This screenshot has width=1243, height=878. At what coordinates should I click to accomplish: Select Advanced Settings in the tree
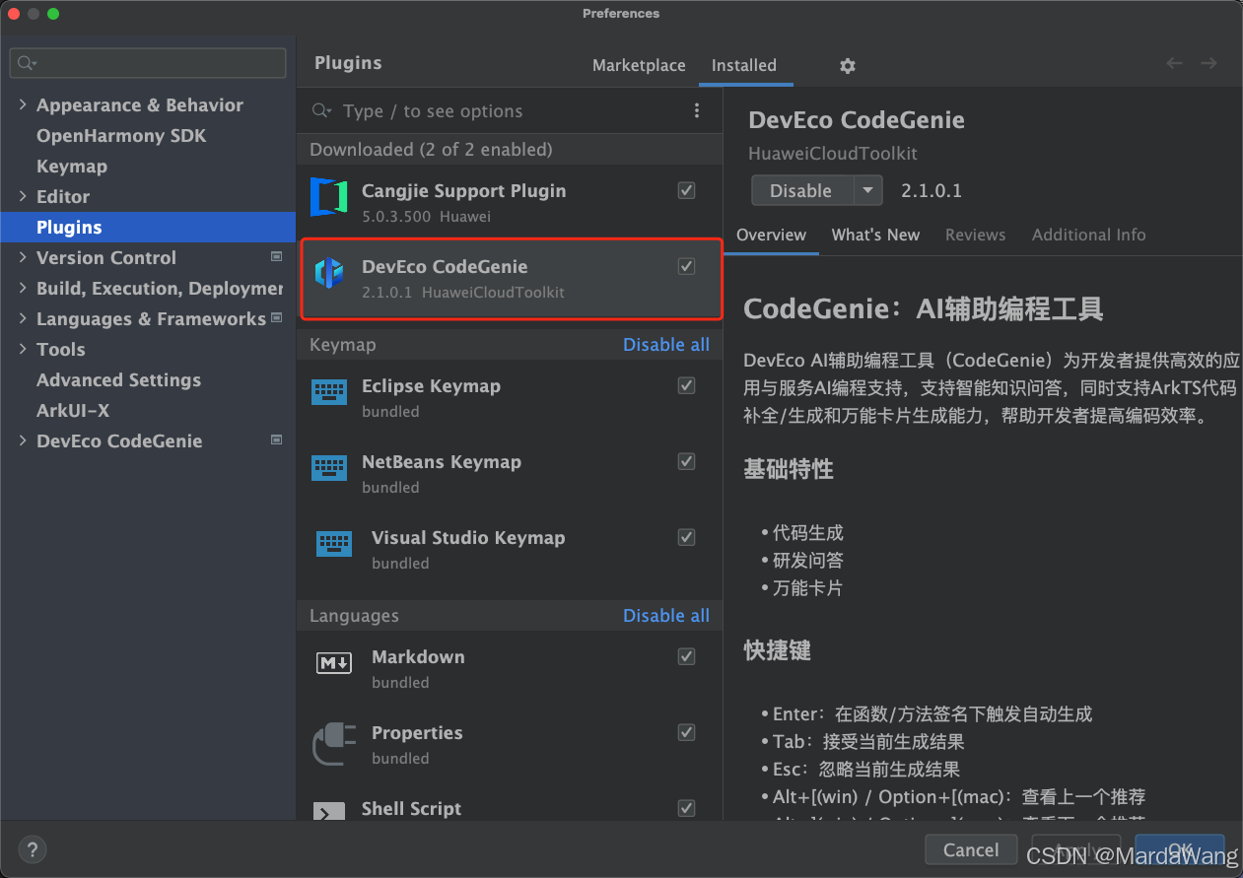(x=118, y=379)
